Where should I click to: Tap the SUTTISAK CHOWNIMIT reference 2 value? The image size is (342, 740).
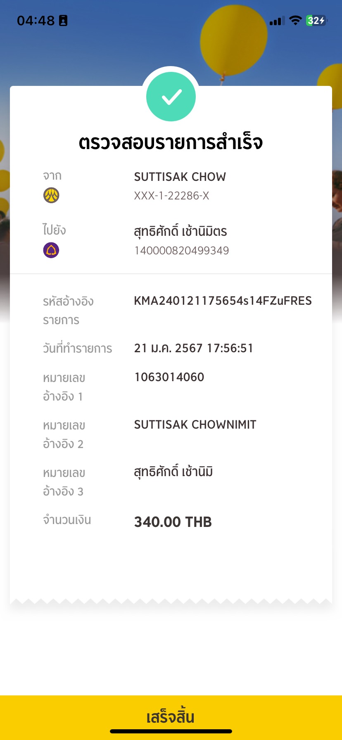coord(195,425)
